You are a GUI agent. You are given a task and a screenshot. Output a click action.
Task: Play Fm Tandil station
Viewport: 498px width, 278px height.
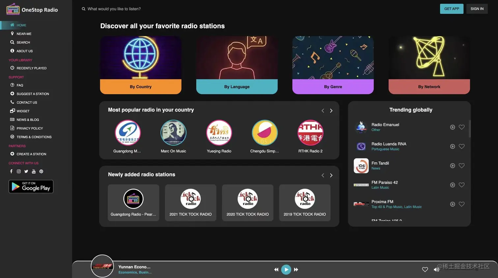453,166
